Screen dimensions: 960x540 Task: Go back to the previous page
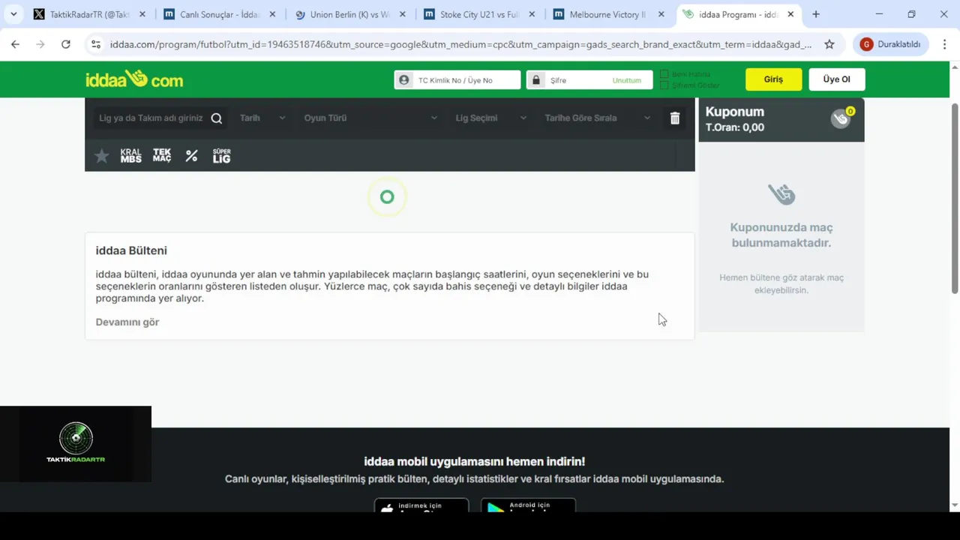[15, 44]
